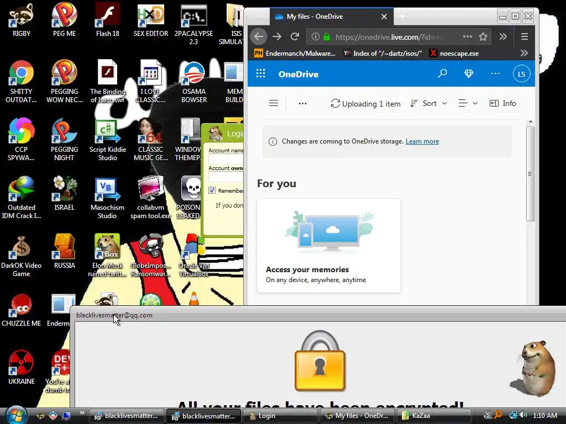Launch Masochism Studio shortcut
Image resolution: width=566 pixels, height=424 pixels.
[x=107, y=198]
